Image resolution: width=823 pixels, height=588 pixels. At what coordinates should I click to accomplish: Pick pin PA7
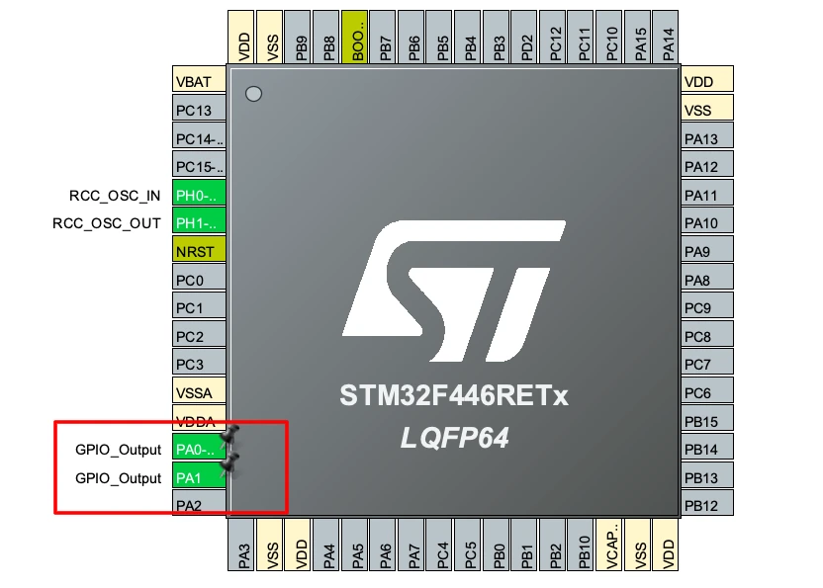coord(411,545)
